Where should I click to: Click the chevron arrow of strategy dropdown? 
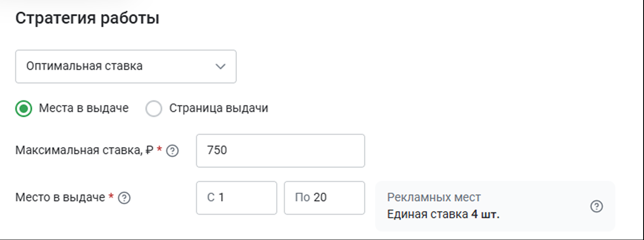click(220, 67)
